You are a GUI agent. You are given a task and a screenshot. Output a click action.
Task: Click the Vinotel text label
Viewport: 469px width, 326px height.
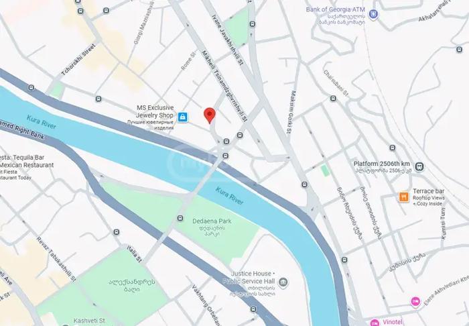(392, 322)
